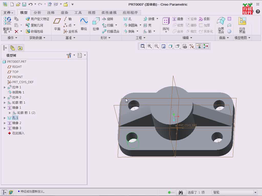The height and width of the screenshot is (196, 262).
Task: Expand 拉伸 1 in the model tree
Action: pyautogui.click(x=5, y=87)
